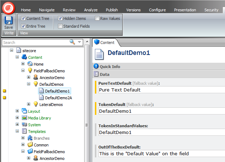Screen dimensions: 225x162
Task: Enable the Standard Fields checkbox
Action: pos(60,26)
